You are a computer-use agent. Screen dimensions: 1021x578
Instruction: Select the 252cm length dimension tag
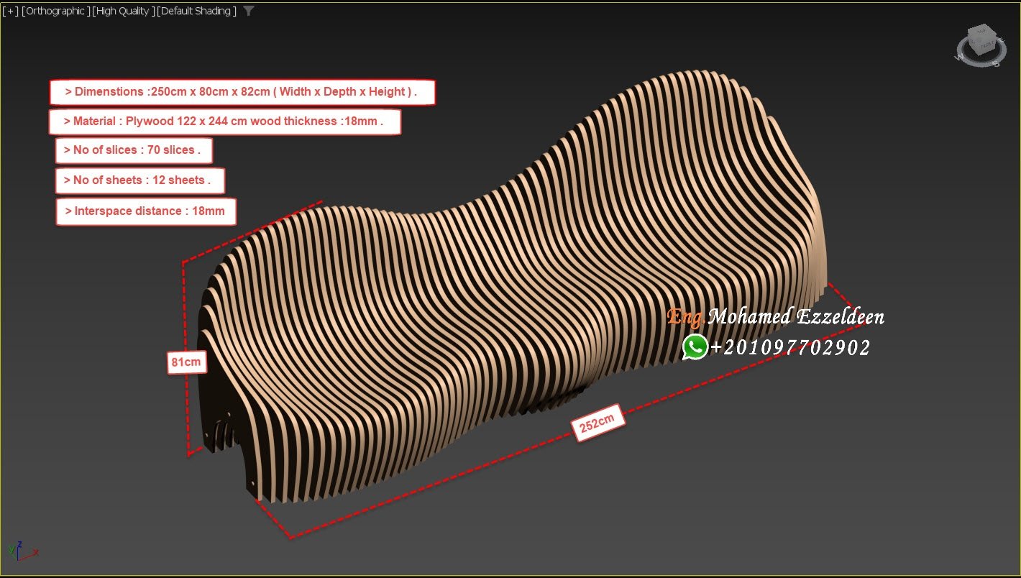598,422
